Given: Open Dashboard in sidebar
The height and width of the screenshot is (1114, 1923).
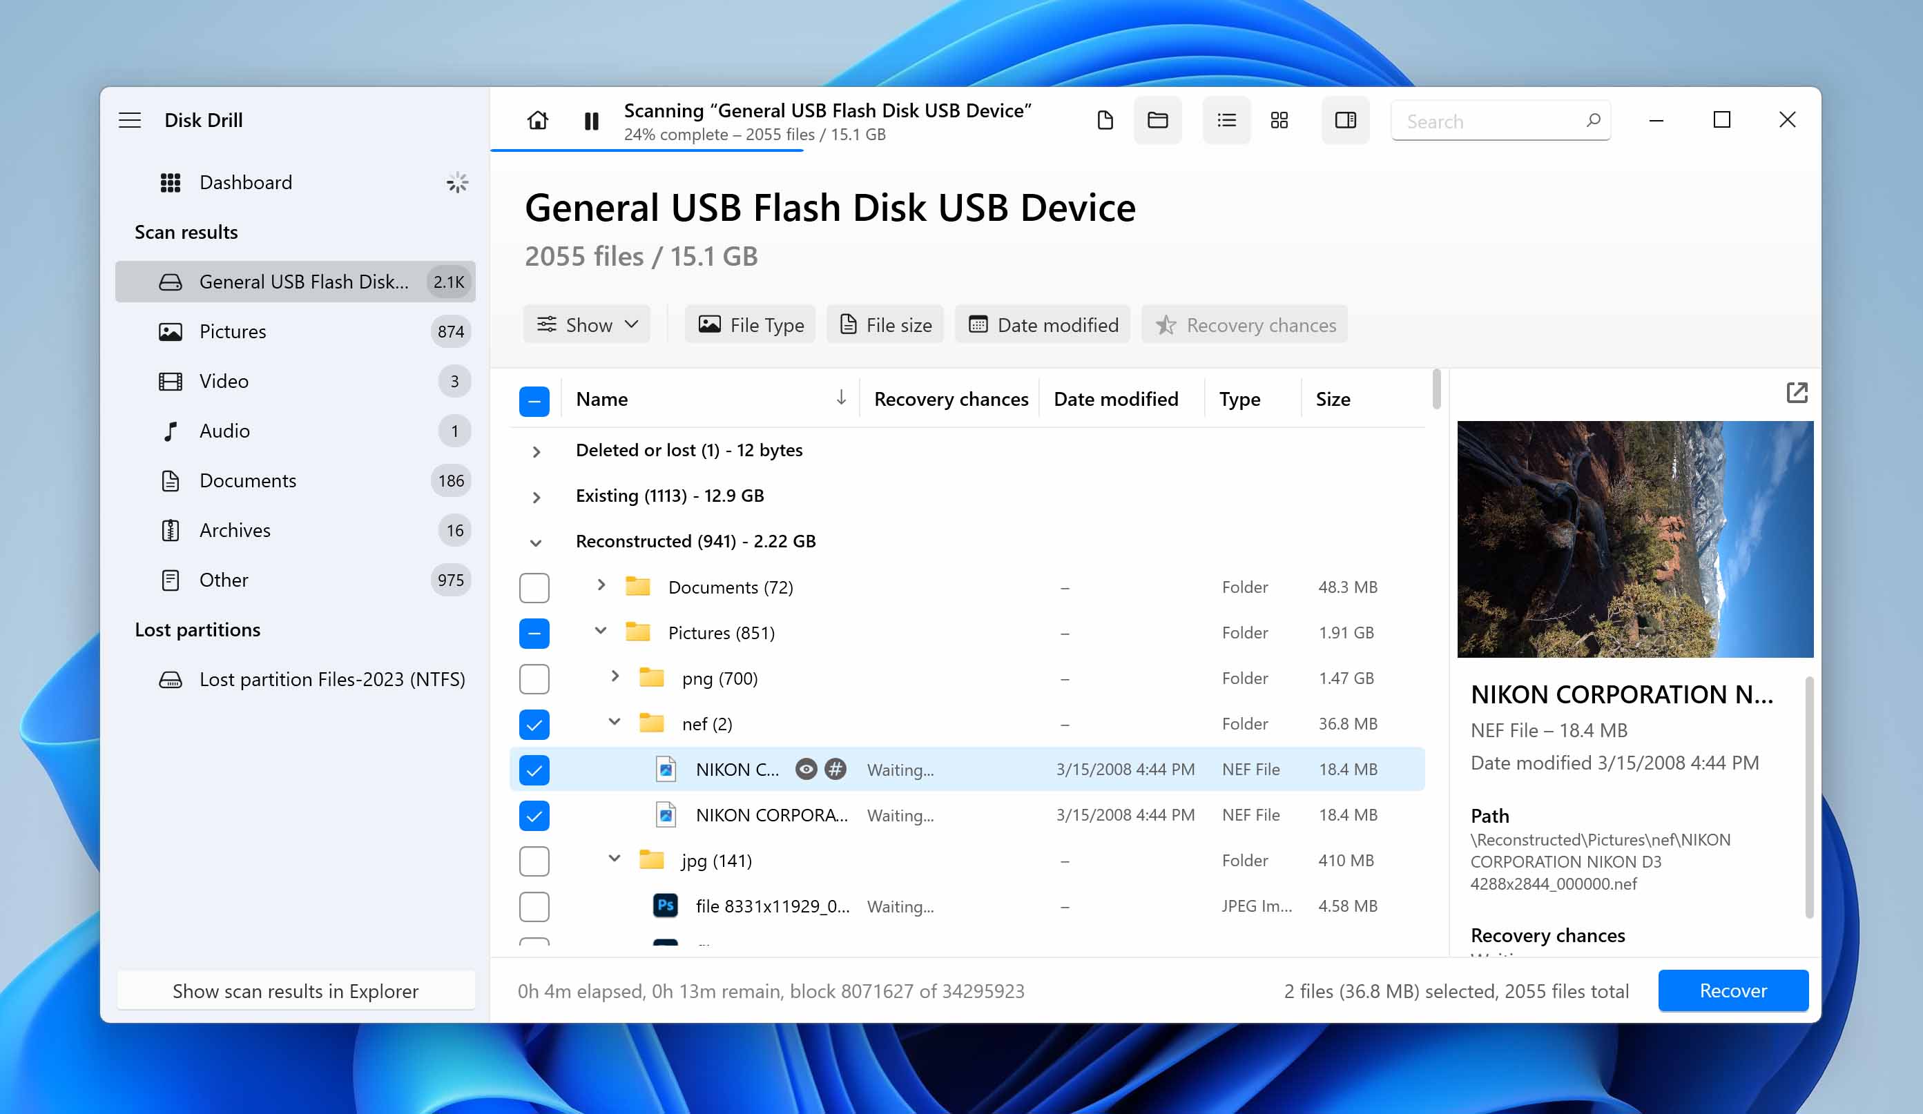Looking at the screenshot, I should [296, 183].
